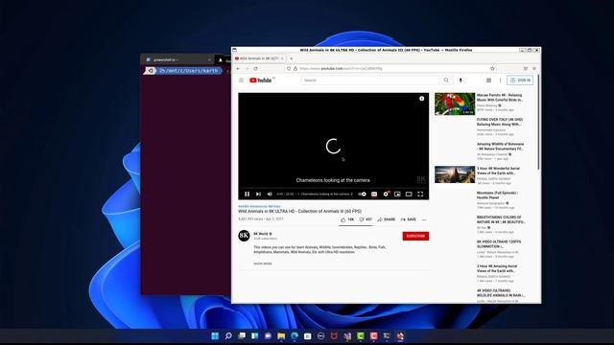Click the info card icon on video
614x345 pixels.
tap(422, 99)
